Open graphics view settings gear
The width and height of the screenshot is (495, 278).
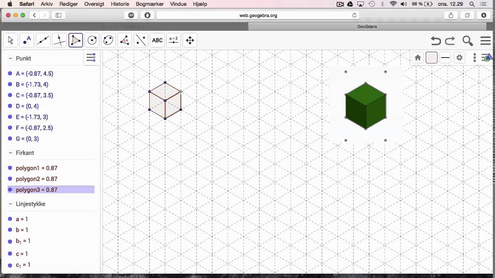[x=459, y=58]
